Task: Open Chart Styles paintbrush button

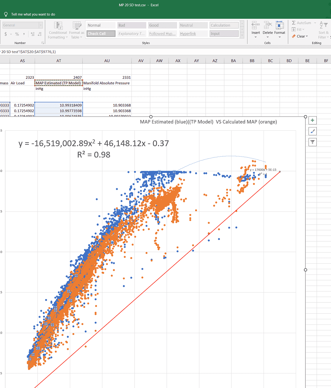Action: (312, 131)
